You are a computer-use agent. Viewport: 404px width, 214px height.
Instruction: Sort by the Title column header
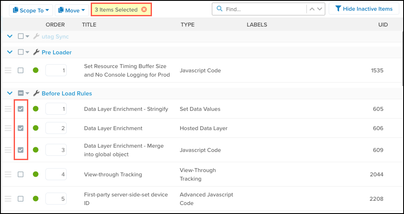point(89,25)
